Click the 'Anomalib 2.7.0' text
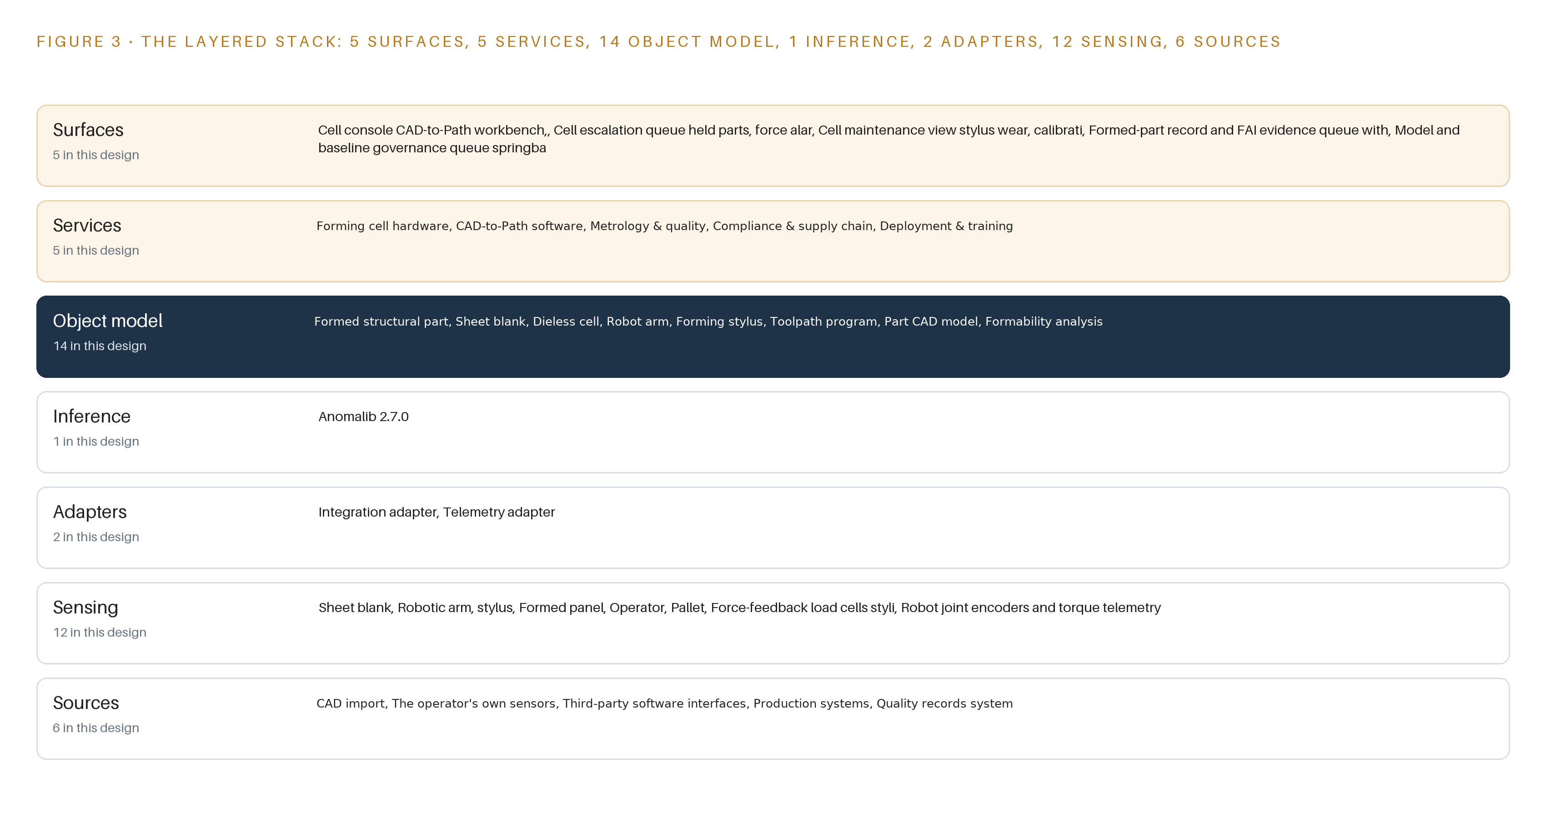Screen dimensions: 1546x814 pyautogui.click(x=363, y=417)
